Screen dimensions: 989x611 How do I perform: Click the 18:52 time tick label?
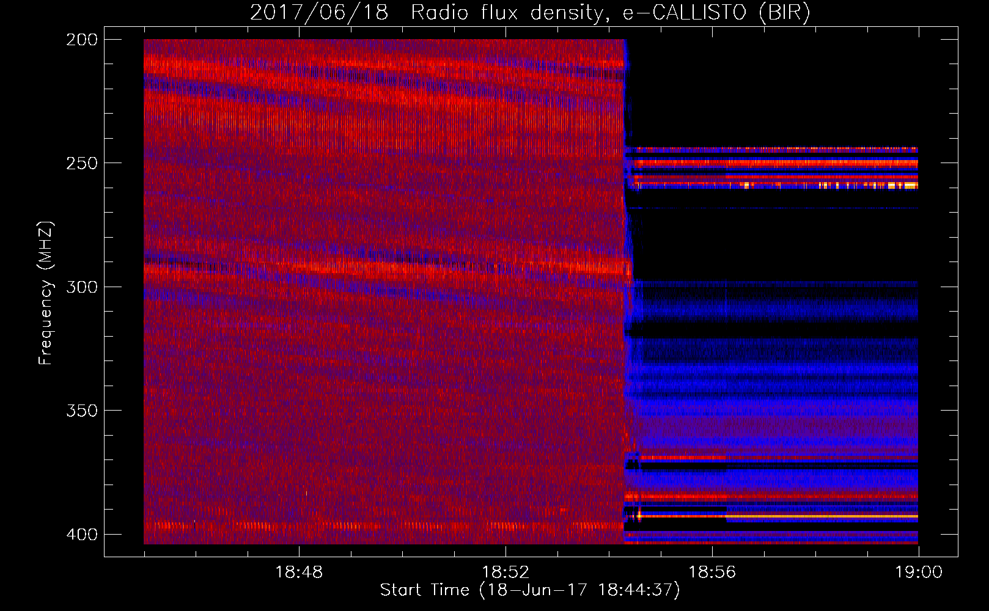click(x=506, y=572)
